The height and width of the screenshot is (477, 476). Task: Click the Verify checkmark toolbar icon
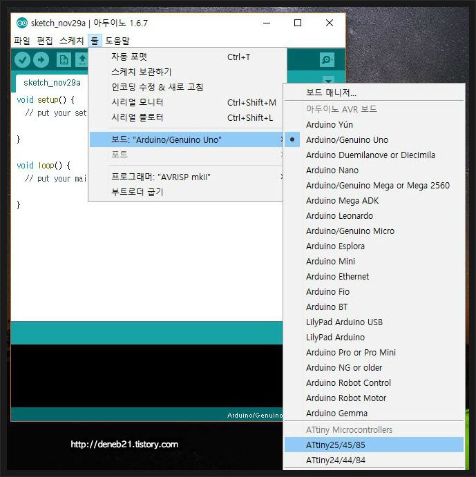(x=22, y=60)
